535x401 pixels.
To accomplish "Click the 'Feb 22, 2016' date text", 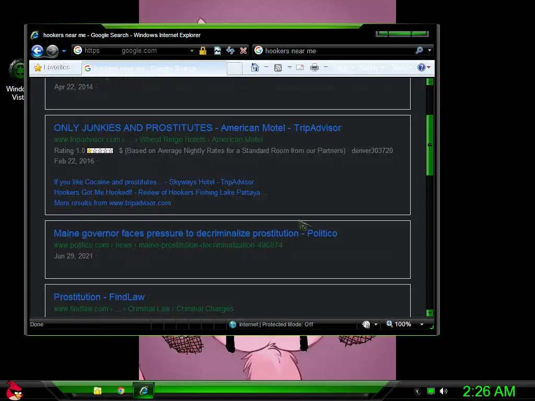I will (x=74, y=161).
